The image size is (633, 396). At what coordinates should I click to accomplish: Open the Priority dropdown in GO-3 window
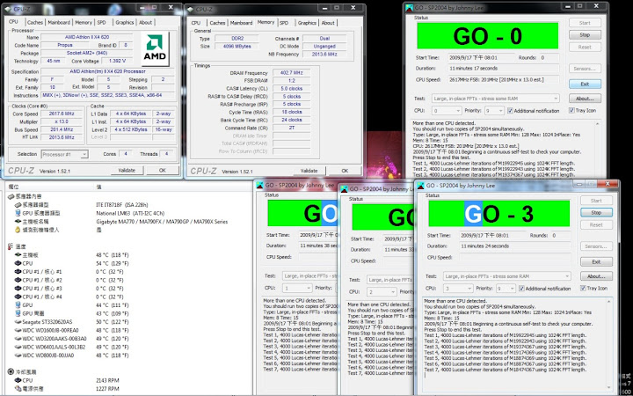point(506,289)
